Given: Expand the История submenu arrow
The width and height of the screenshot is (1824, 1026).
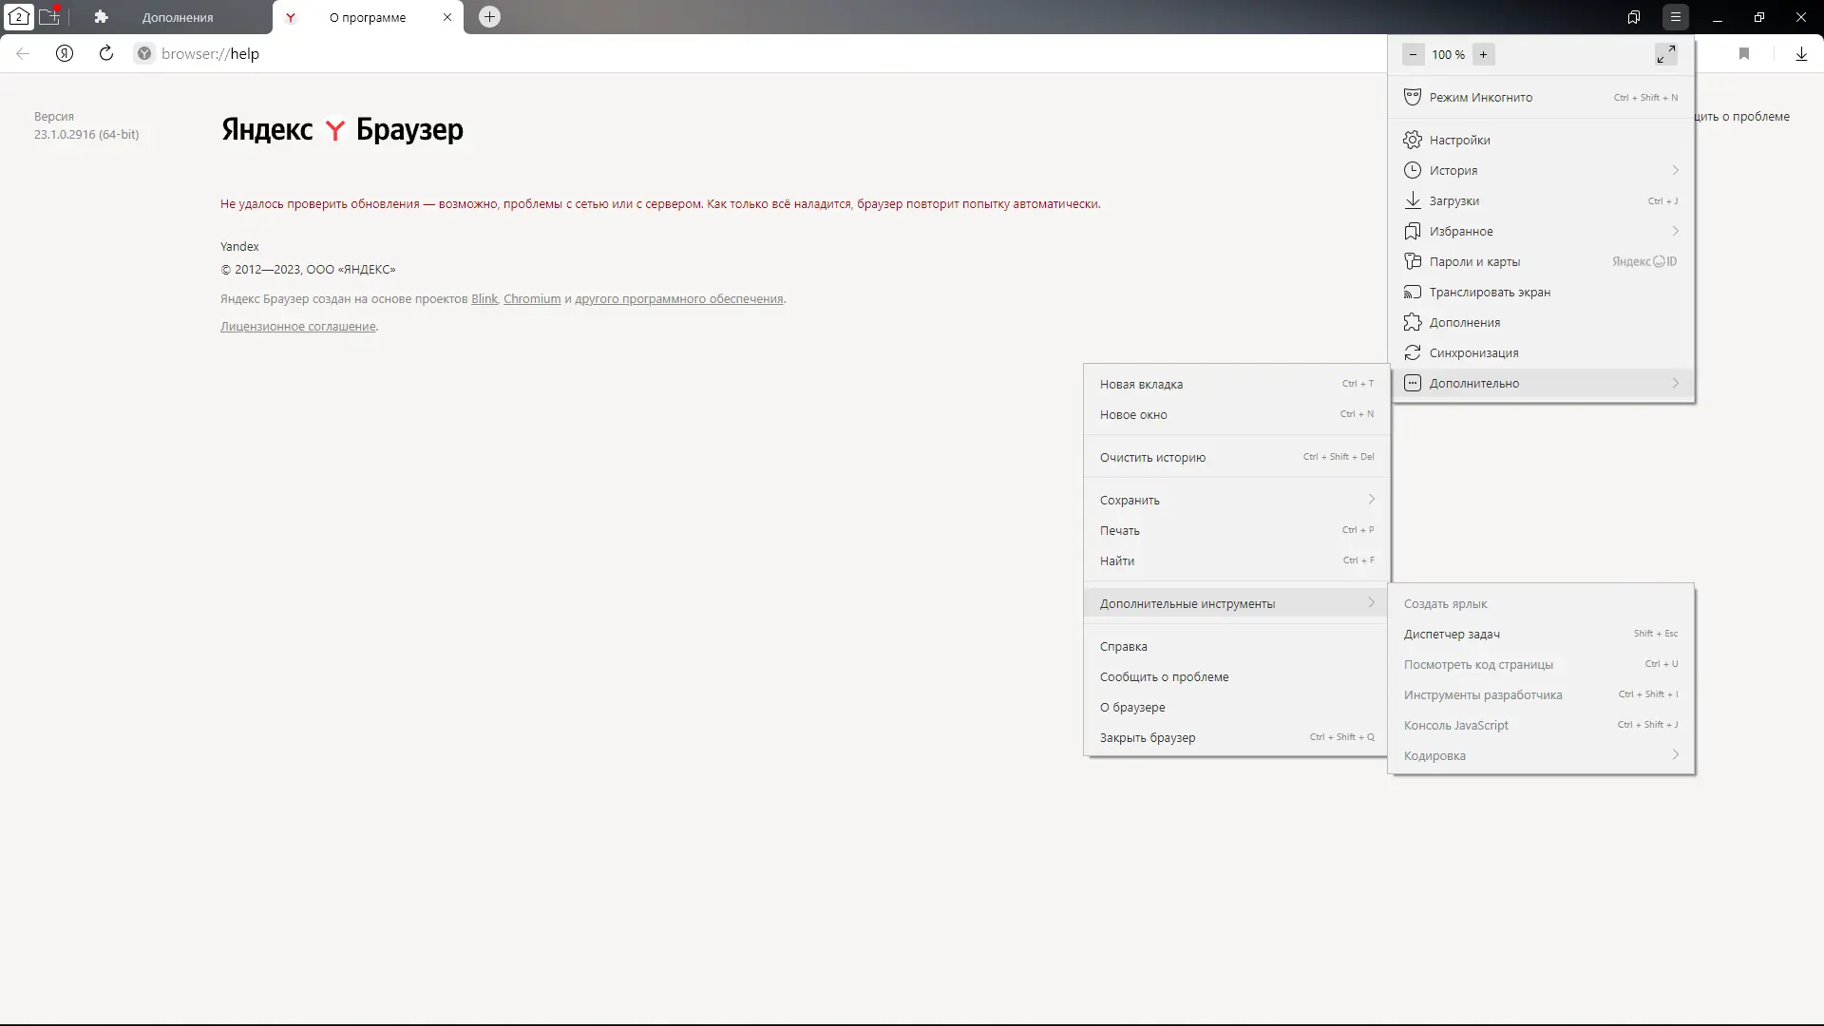Looking at the screenshot, I should [x=1675, y=170].
